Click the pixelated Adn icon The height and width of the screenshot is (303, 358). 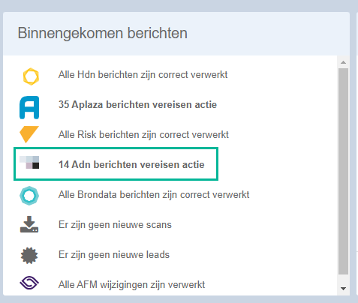pos(29,163)
